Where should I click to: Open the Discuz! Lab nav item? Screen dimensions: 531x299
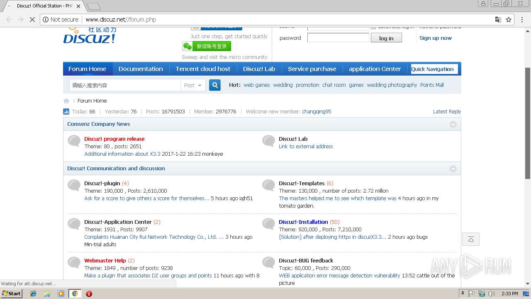[x=259, y=69]
